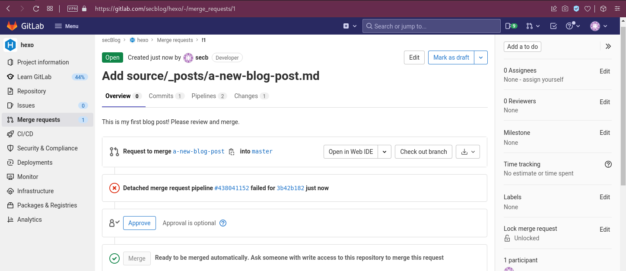The width and height of the screenshot is (626, 271).
Task: Collapse the right sidebar with chevrons
Action: coord(608,46)
